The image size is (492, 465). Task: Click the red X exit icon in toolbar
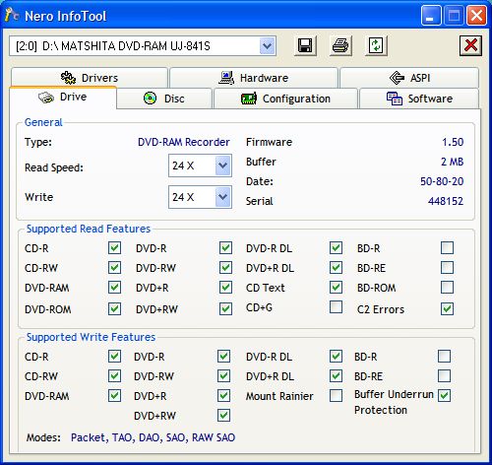470,45
